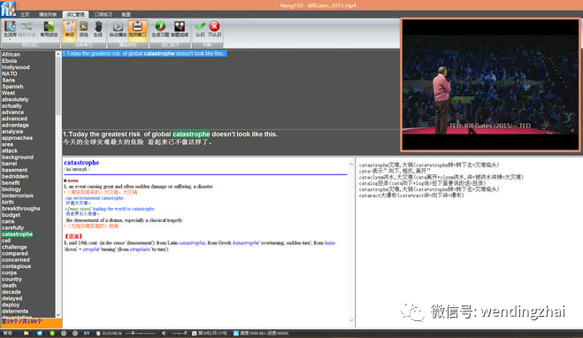Open the 配置 settings tab
Image resolution: width=583 pixels, height=338 pixels.
pyautogui.click(x=126, y=14)
